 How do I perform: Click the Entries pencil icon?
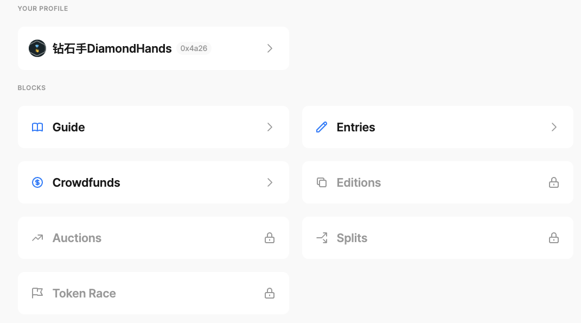[322, 127]
